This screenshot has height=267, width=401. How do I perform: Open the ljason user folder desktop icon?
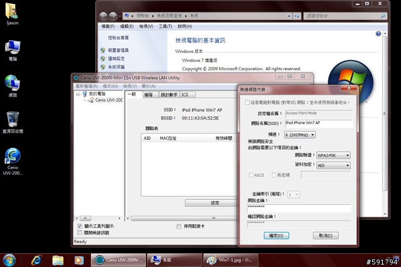pos(12,14)
